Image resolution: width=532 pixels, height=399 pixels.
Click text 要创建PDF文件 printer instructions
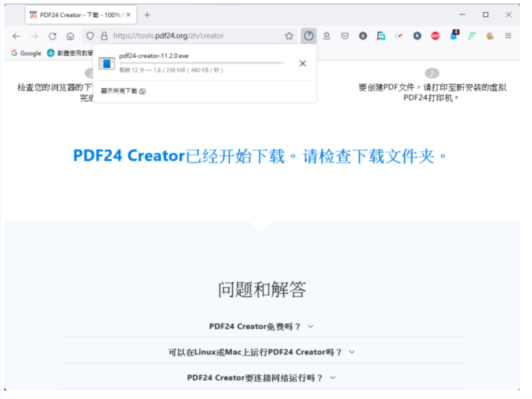click(x=432, y=92)
